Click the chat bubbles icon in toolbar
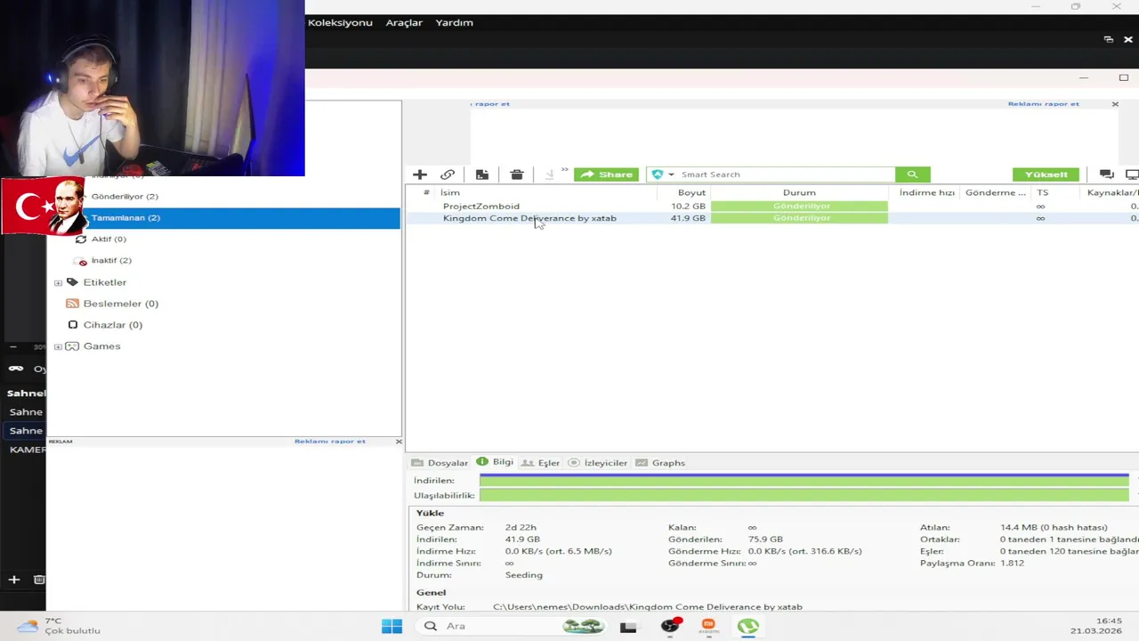1139x641 pixels. tap(1106, 174)
